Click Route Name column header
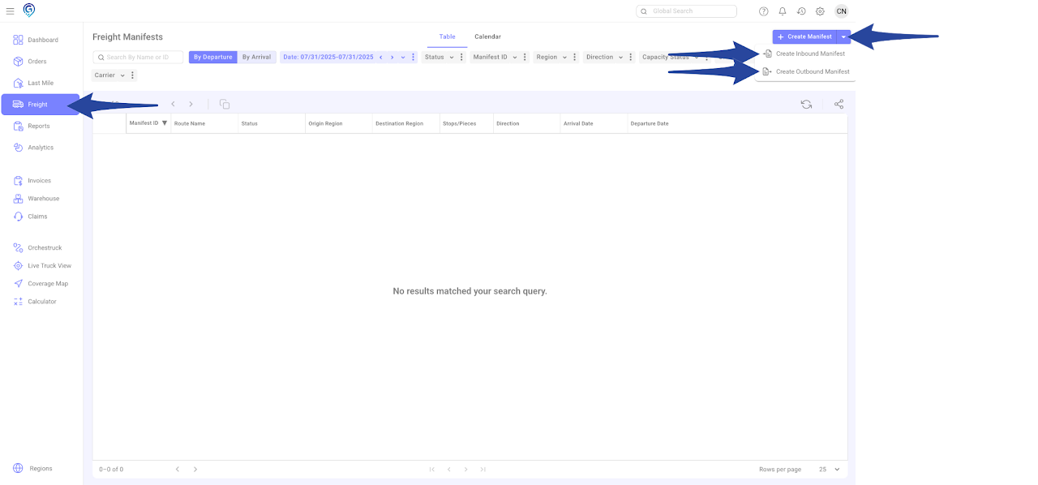Screen dimensions: 1038x485 pyautogui.click(x=189, y=123)
